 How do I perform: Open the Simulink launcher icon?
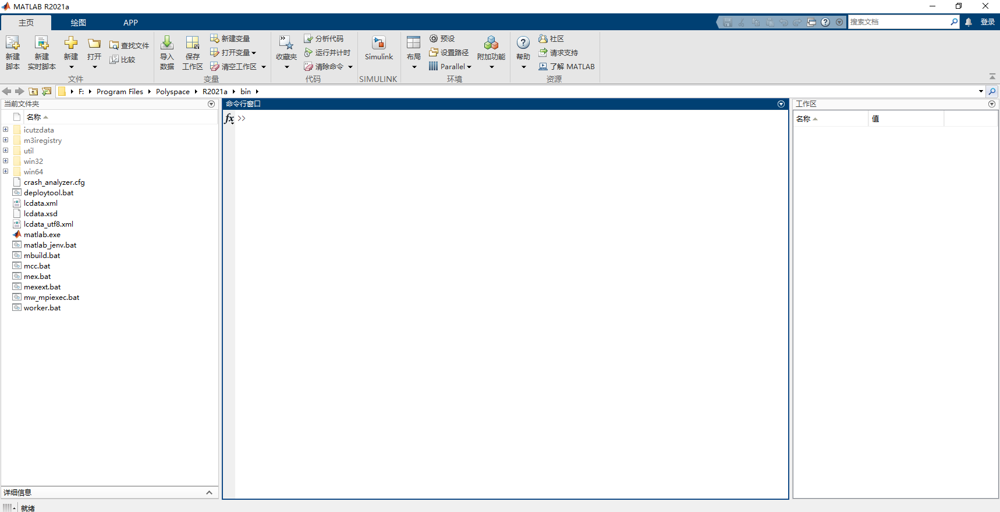(379, 44)
